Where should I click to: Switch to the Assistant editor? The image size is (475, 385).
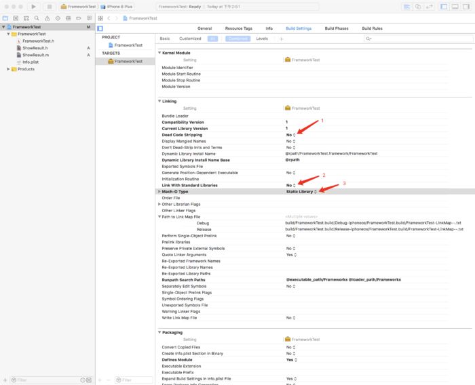pyautogui.click(x=418, y=7)
